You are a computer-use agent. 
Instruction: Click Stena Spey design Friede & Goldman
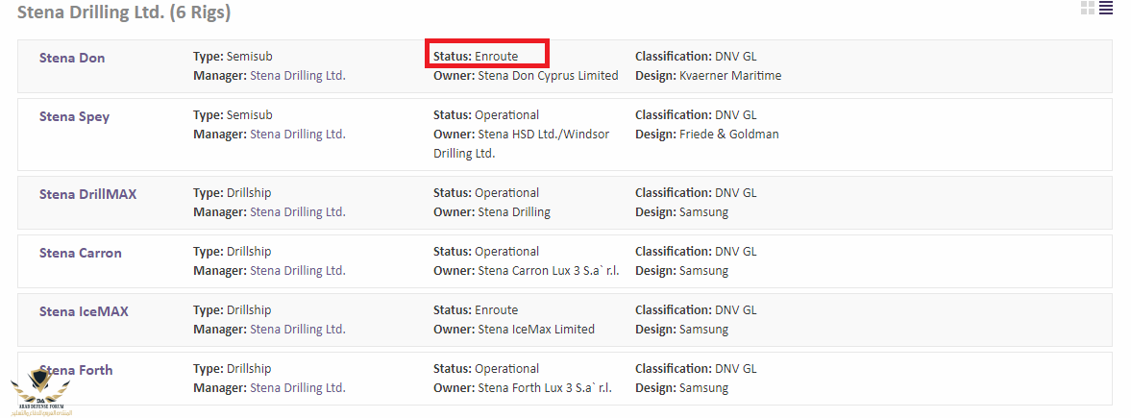(x=729, y=135)
